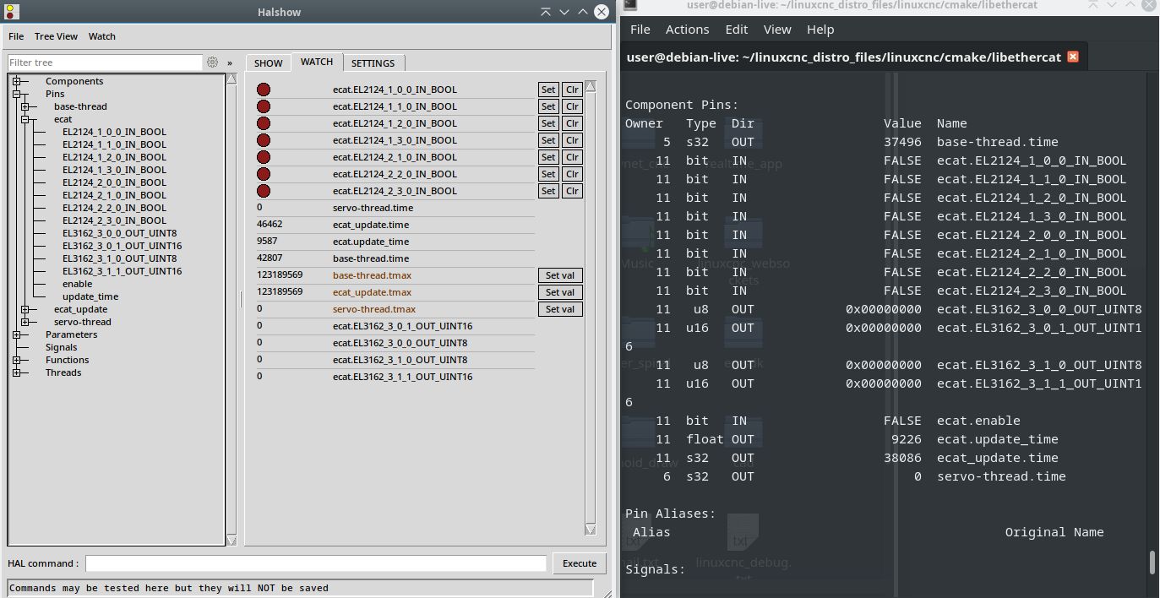Click Set val for ecat_update.tmax
The image size is (1160, 598).
559,292
